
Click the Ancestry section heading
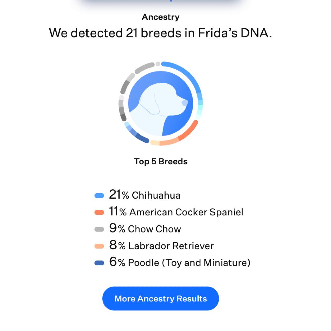[x=161, y=17]
